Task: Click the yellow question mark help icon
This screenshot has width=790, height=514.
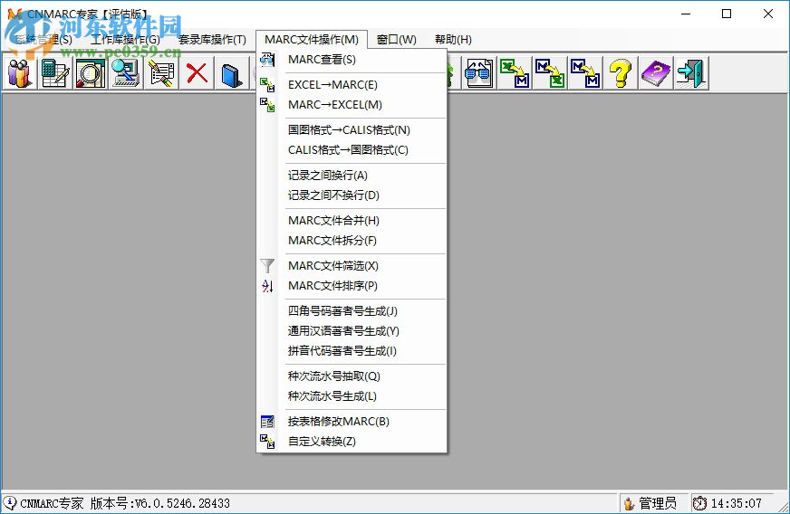Action: point(621,73)
